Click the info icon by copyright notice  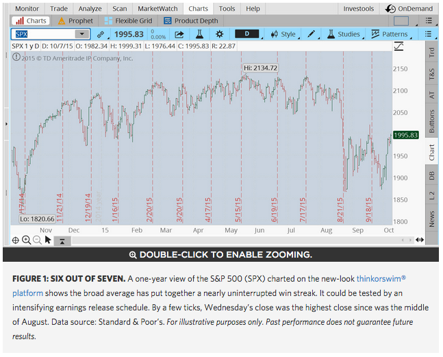pos(16,58)
